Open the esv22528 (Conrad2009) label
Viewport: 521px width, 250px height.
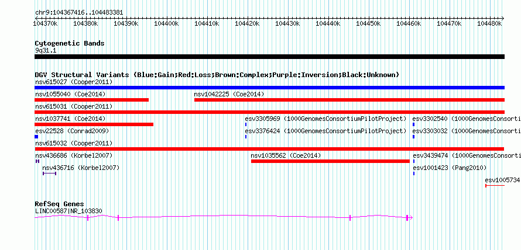[x=72, y=131]
